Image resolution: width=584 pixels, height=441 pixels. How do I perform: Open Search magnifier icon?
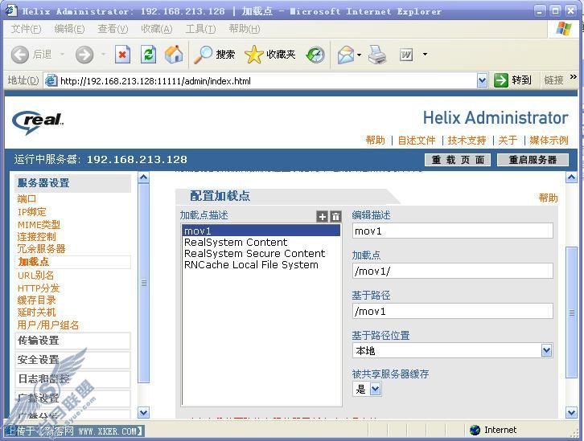(x=203, y=55)
